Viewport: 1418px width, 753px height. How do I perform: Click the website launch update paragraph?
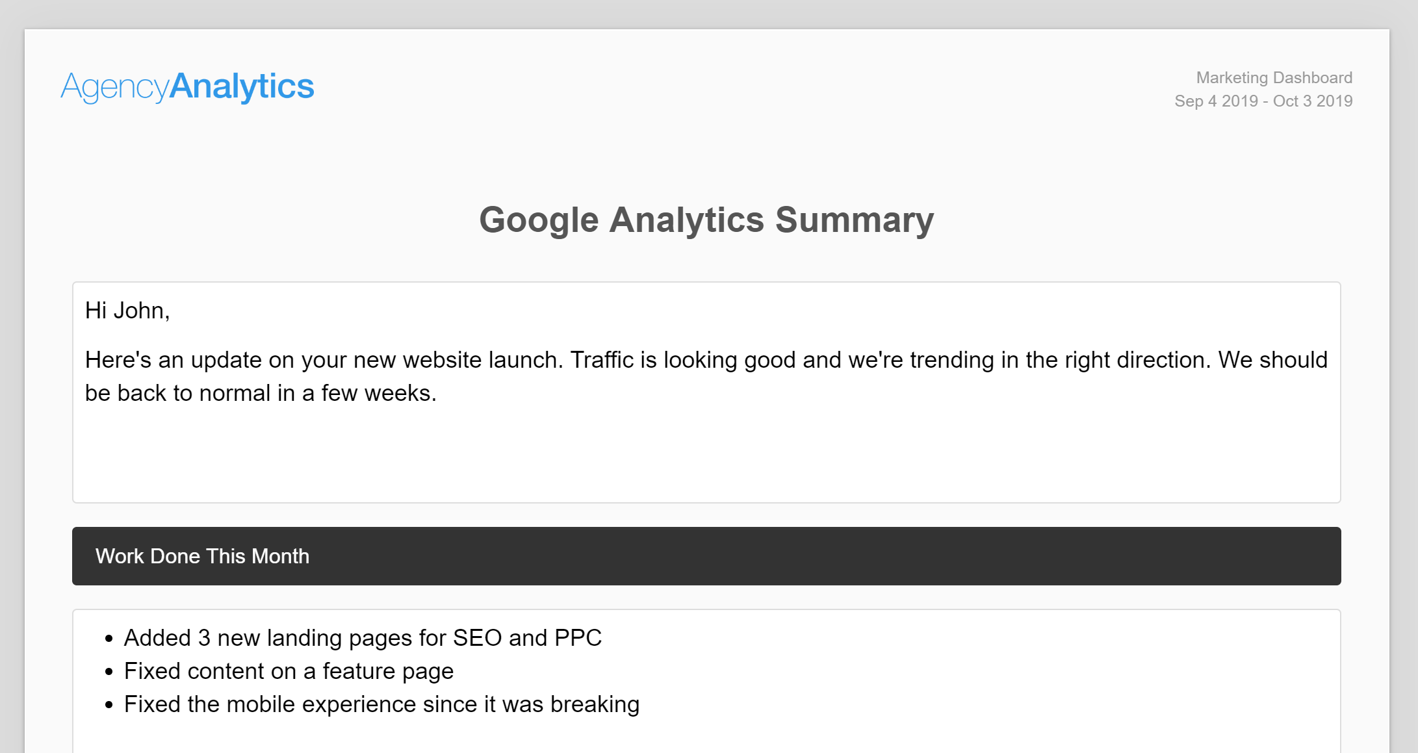point(706,376)
